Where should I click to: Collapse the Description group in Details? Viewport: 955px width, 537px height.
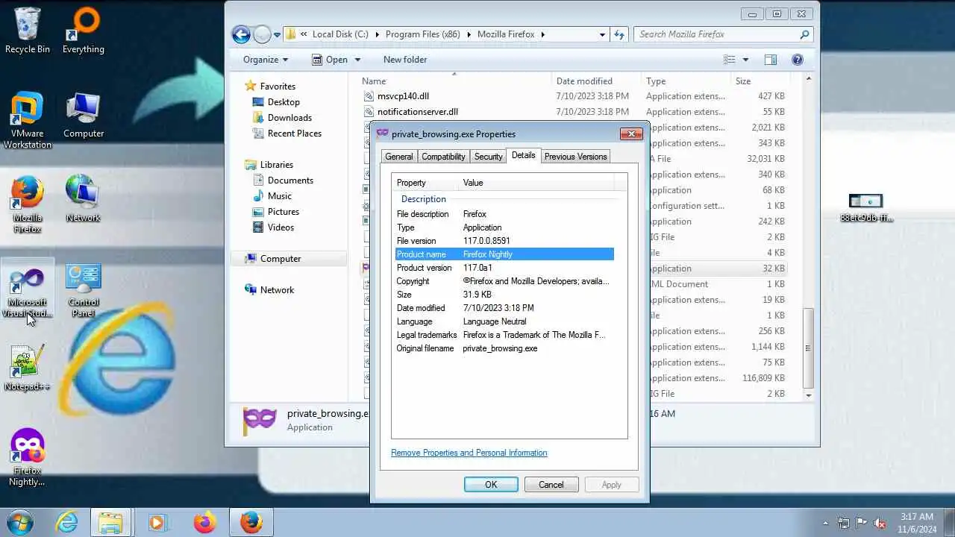423,199
